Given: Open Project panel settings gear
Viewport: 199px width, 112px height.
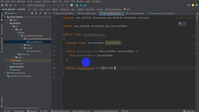Looking at the screenshot, I should point(45,13).
